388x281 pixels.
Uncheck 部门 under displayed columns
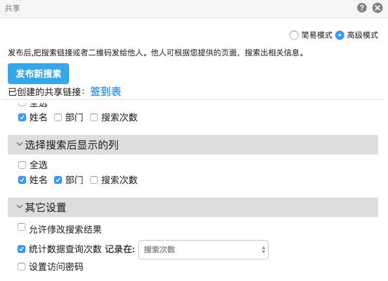point(58,180)
